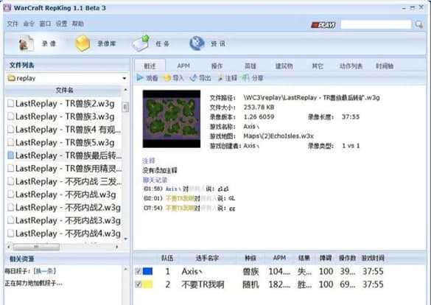Click the APM column header in player table

279,258
